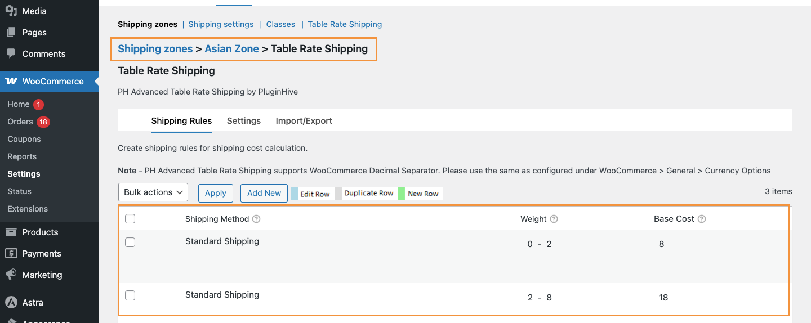
Task: Click the light blue Edit Row swatch
Action: [x=294, y=194]
